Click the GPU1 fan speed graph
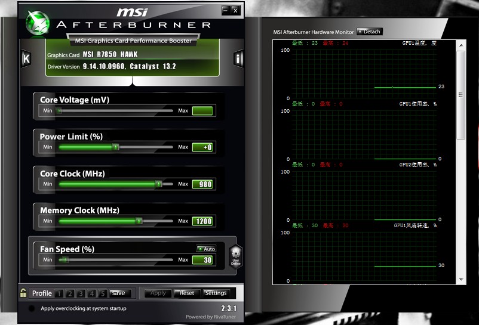The width and height of the screenshot is (479, 325). pos(364,256)
